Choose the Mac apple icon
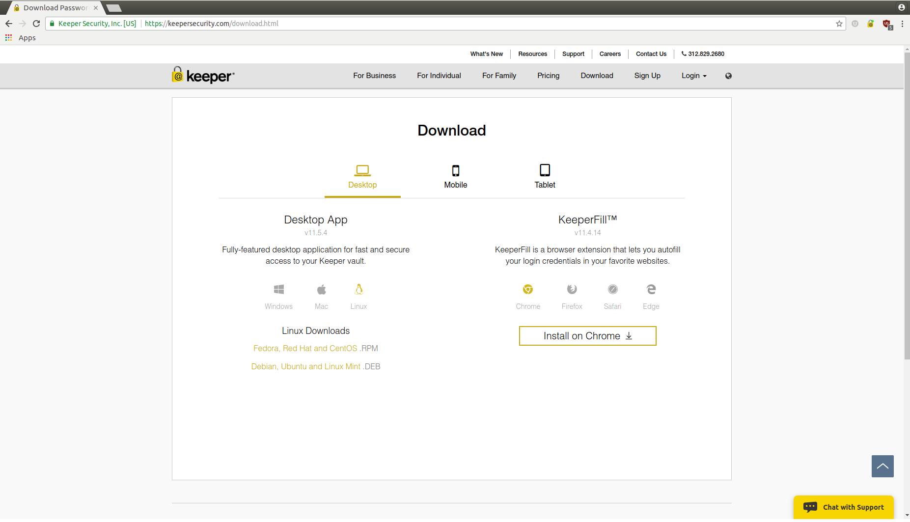This screenshot has height=522, width=910. pos(321,290)
